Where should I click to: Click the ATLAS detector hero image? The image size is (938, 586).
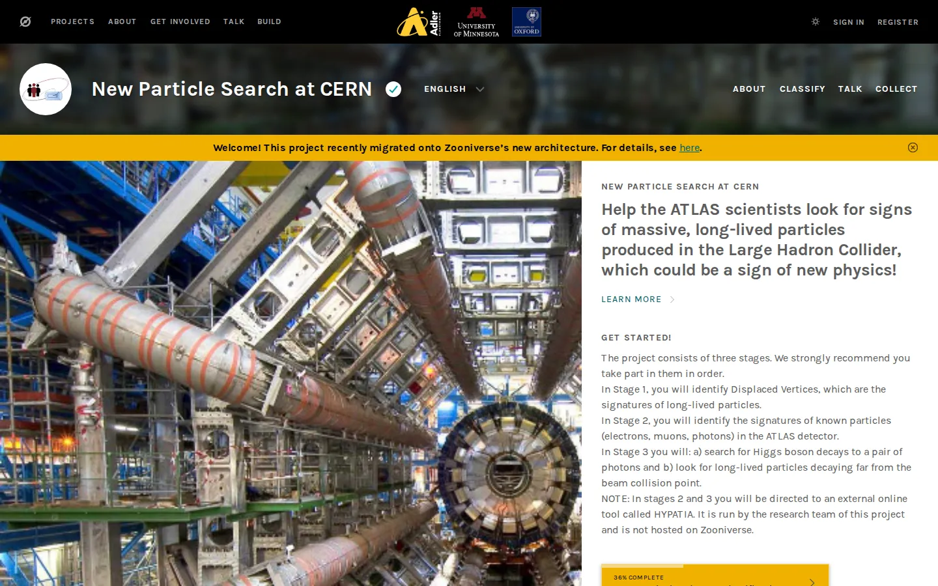point(291,373)
